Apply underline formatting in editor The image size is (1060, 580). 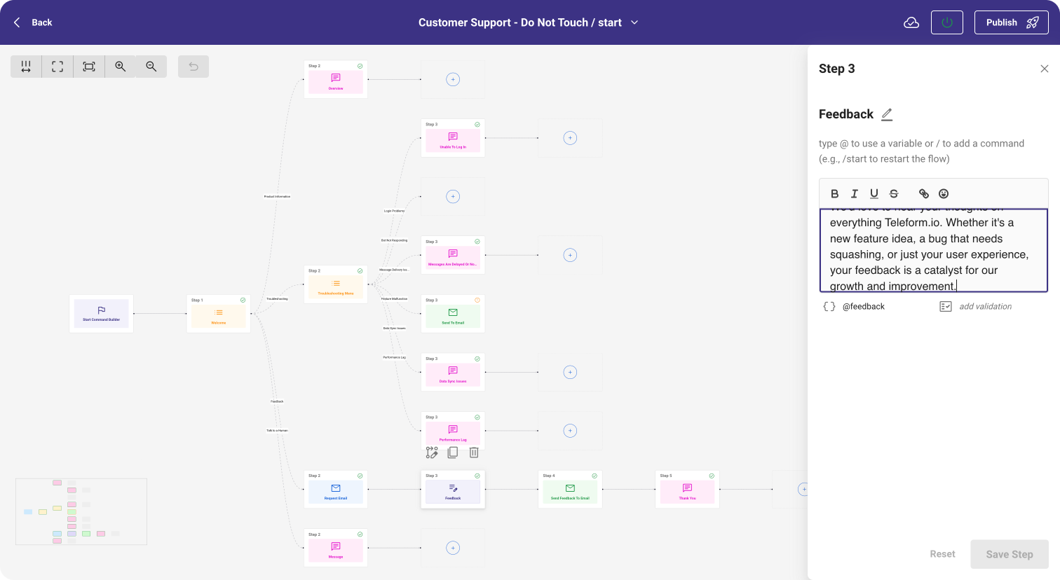874,194
